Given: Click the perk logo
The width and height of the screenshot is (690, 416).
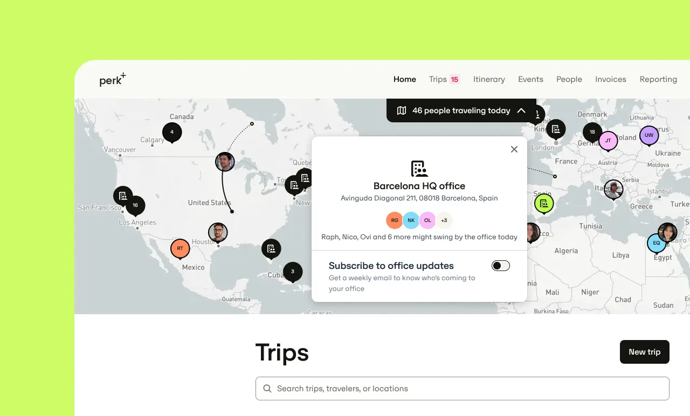Looking at the screenshot, I should coord(113,80).
